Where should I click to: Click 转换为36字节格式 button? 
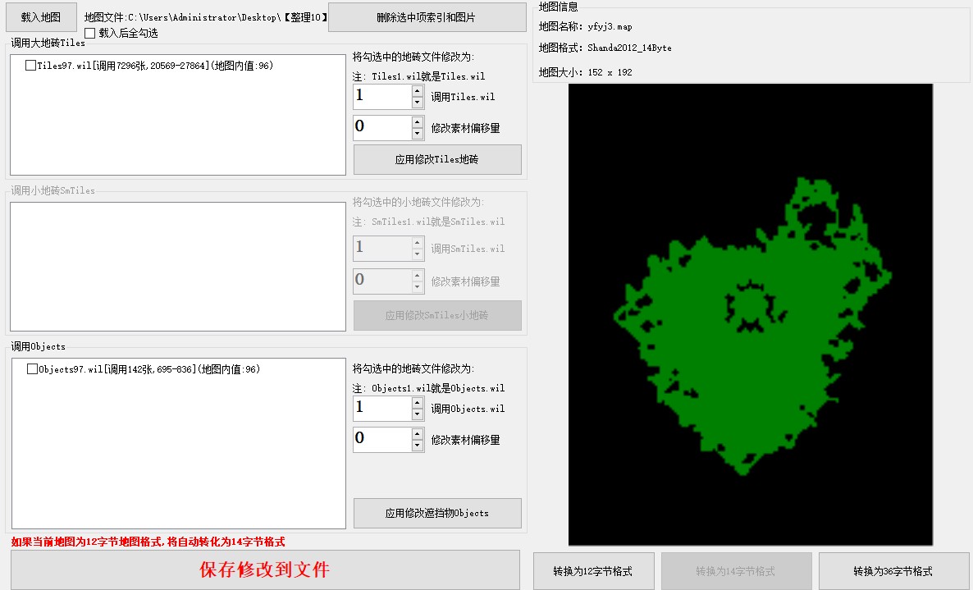[x=893, y=571]
